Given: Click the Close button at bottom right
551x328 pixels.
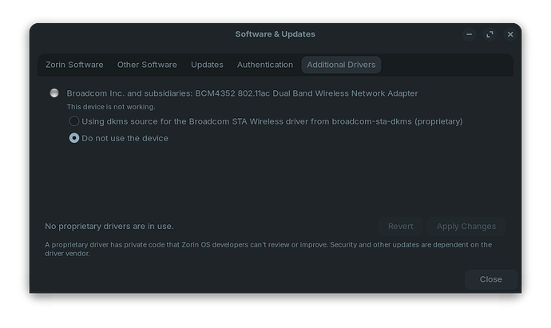Looking at the screenshot, I should [490, 279].
